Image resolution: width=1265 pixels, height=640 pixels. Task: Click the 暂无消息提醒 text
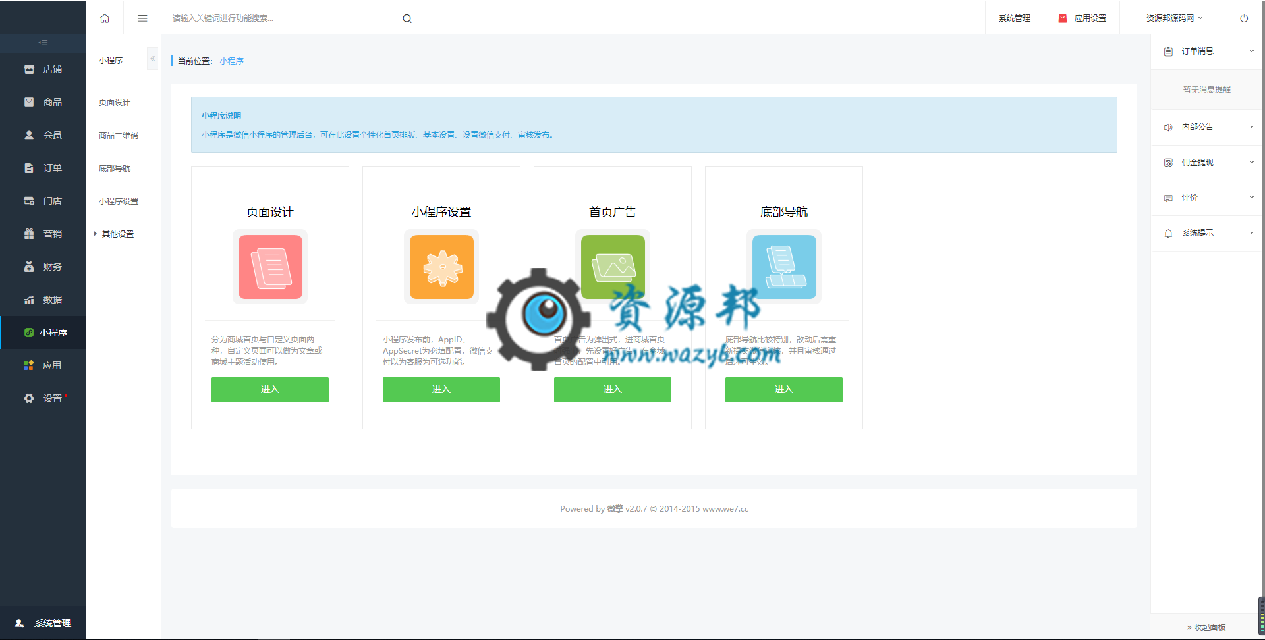point(1207,89)
